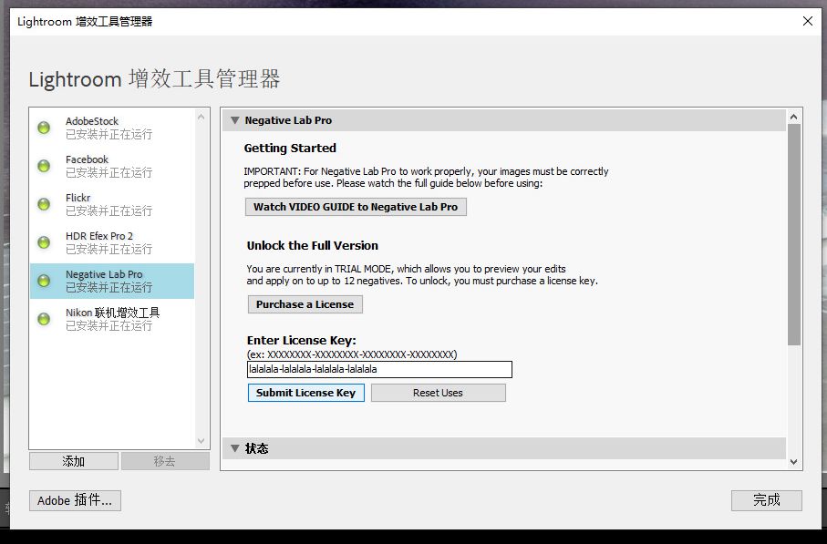827x544 pixels.
Task: Close the Lightroom 增效工具管理器 dialog
Action: coord(808,21)
